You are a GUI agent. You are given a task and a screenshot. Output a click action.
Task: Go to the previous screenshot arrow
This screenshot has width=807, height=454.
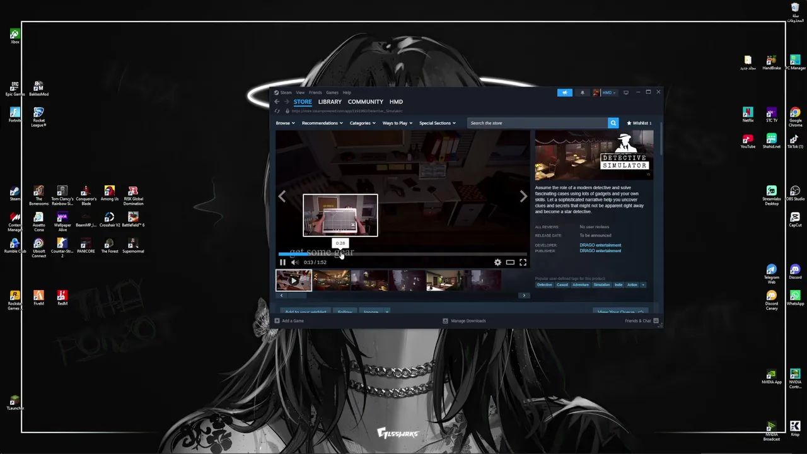pos(282,197)
